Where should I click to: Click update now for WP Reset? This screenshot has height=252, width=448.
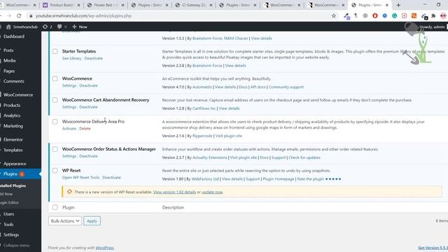(212, 192)
